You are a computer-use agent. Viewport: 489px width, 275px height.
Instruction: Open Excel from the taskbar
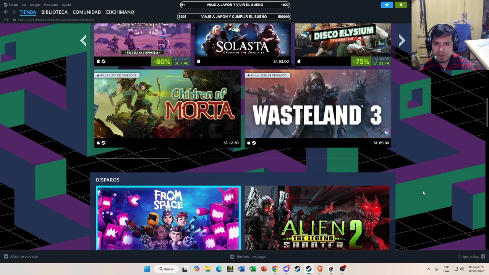pyautogui.click(x=253, y=269)
